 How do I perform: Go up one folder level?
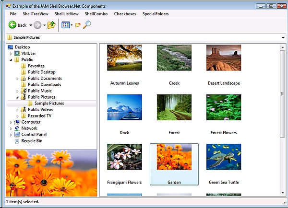pos(51,25)
